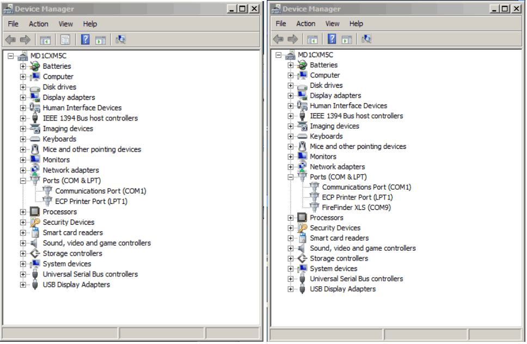Click Mice and other pointing devices icon, left window
The height and width of the screenshot is (344, 527).
(35, 149)
